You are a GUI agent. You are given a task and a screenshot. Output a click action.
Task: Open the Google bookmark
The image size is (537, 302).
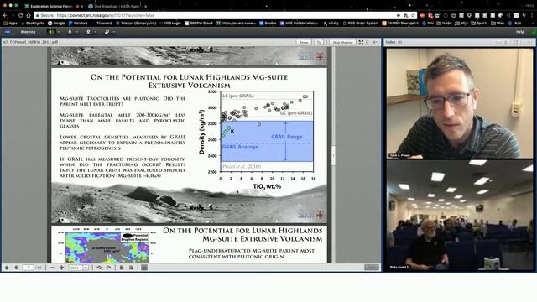coord(56,23)
